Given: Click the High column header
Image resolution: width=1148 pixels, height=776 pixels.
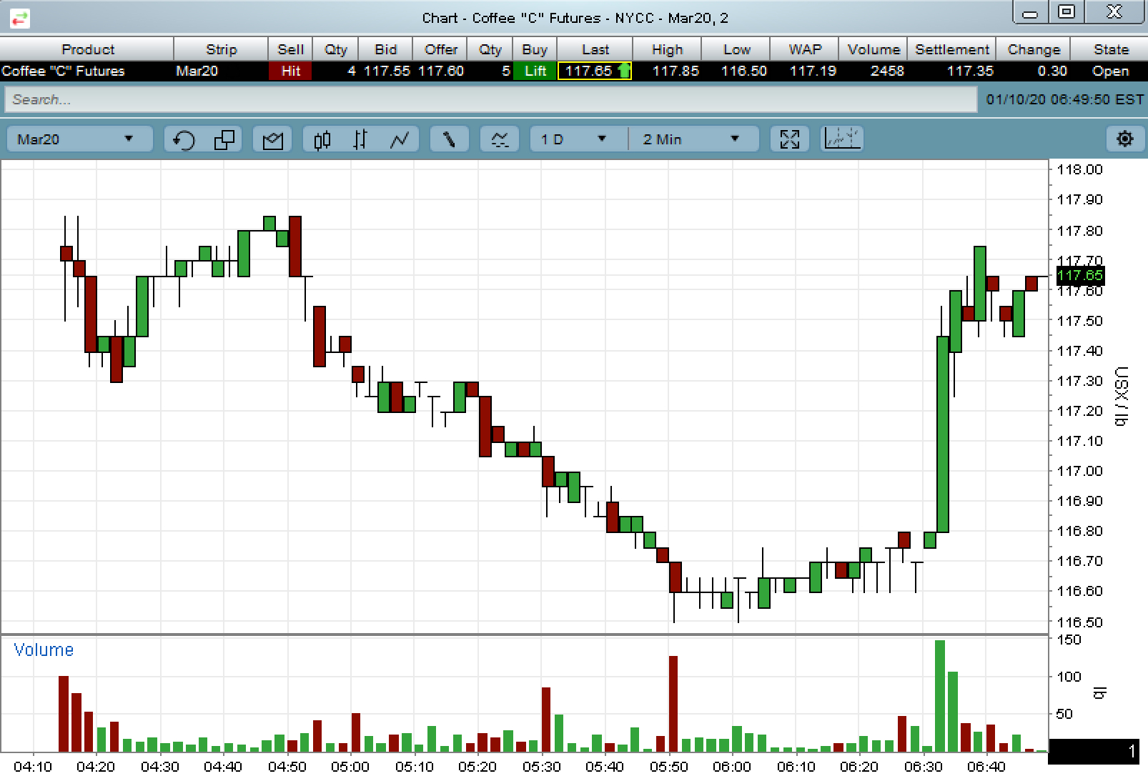Looking at the screenshot, I should [x=667, y=49].
